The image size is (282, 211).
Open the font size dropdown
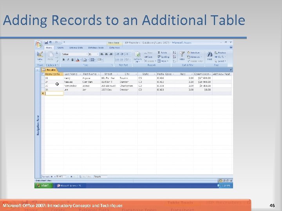pos(98,54)
